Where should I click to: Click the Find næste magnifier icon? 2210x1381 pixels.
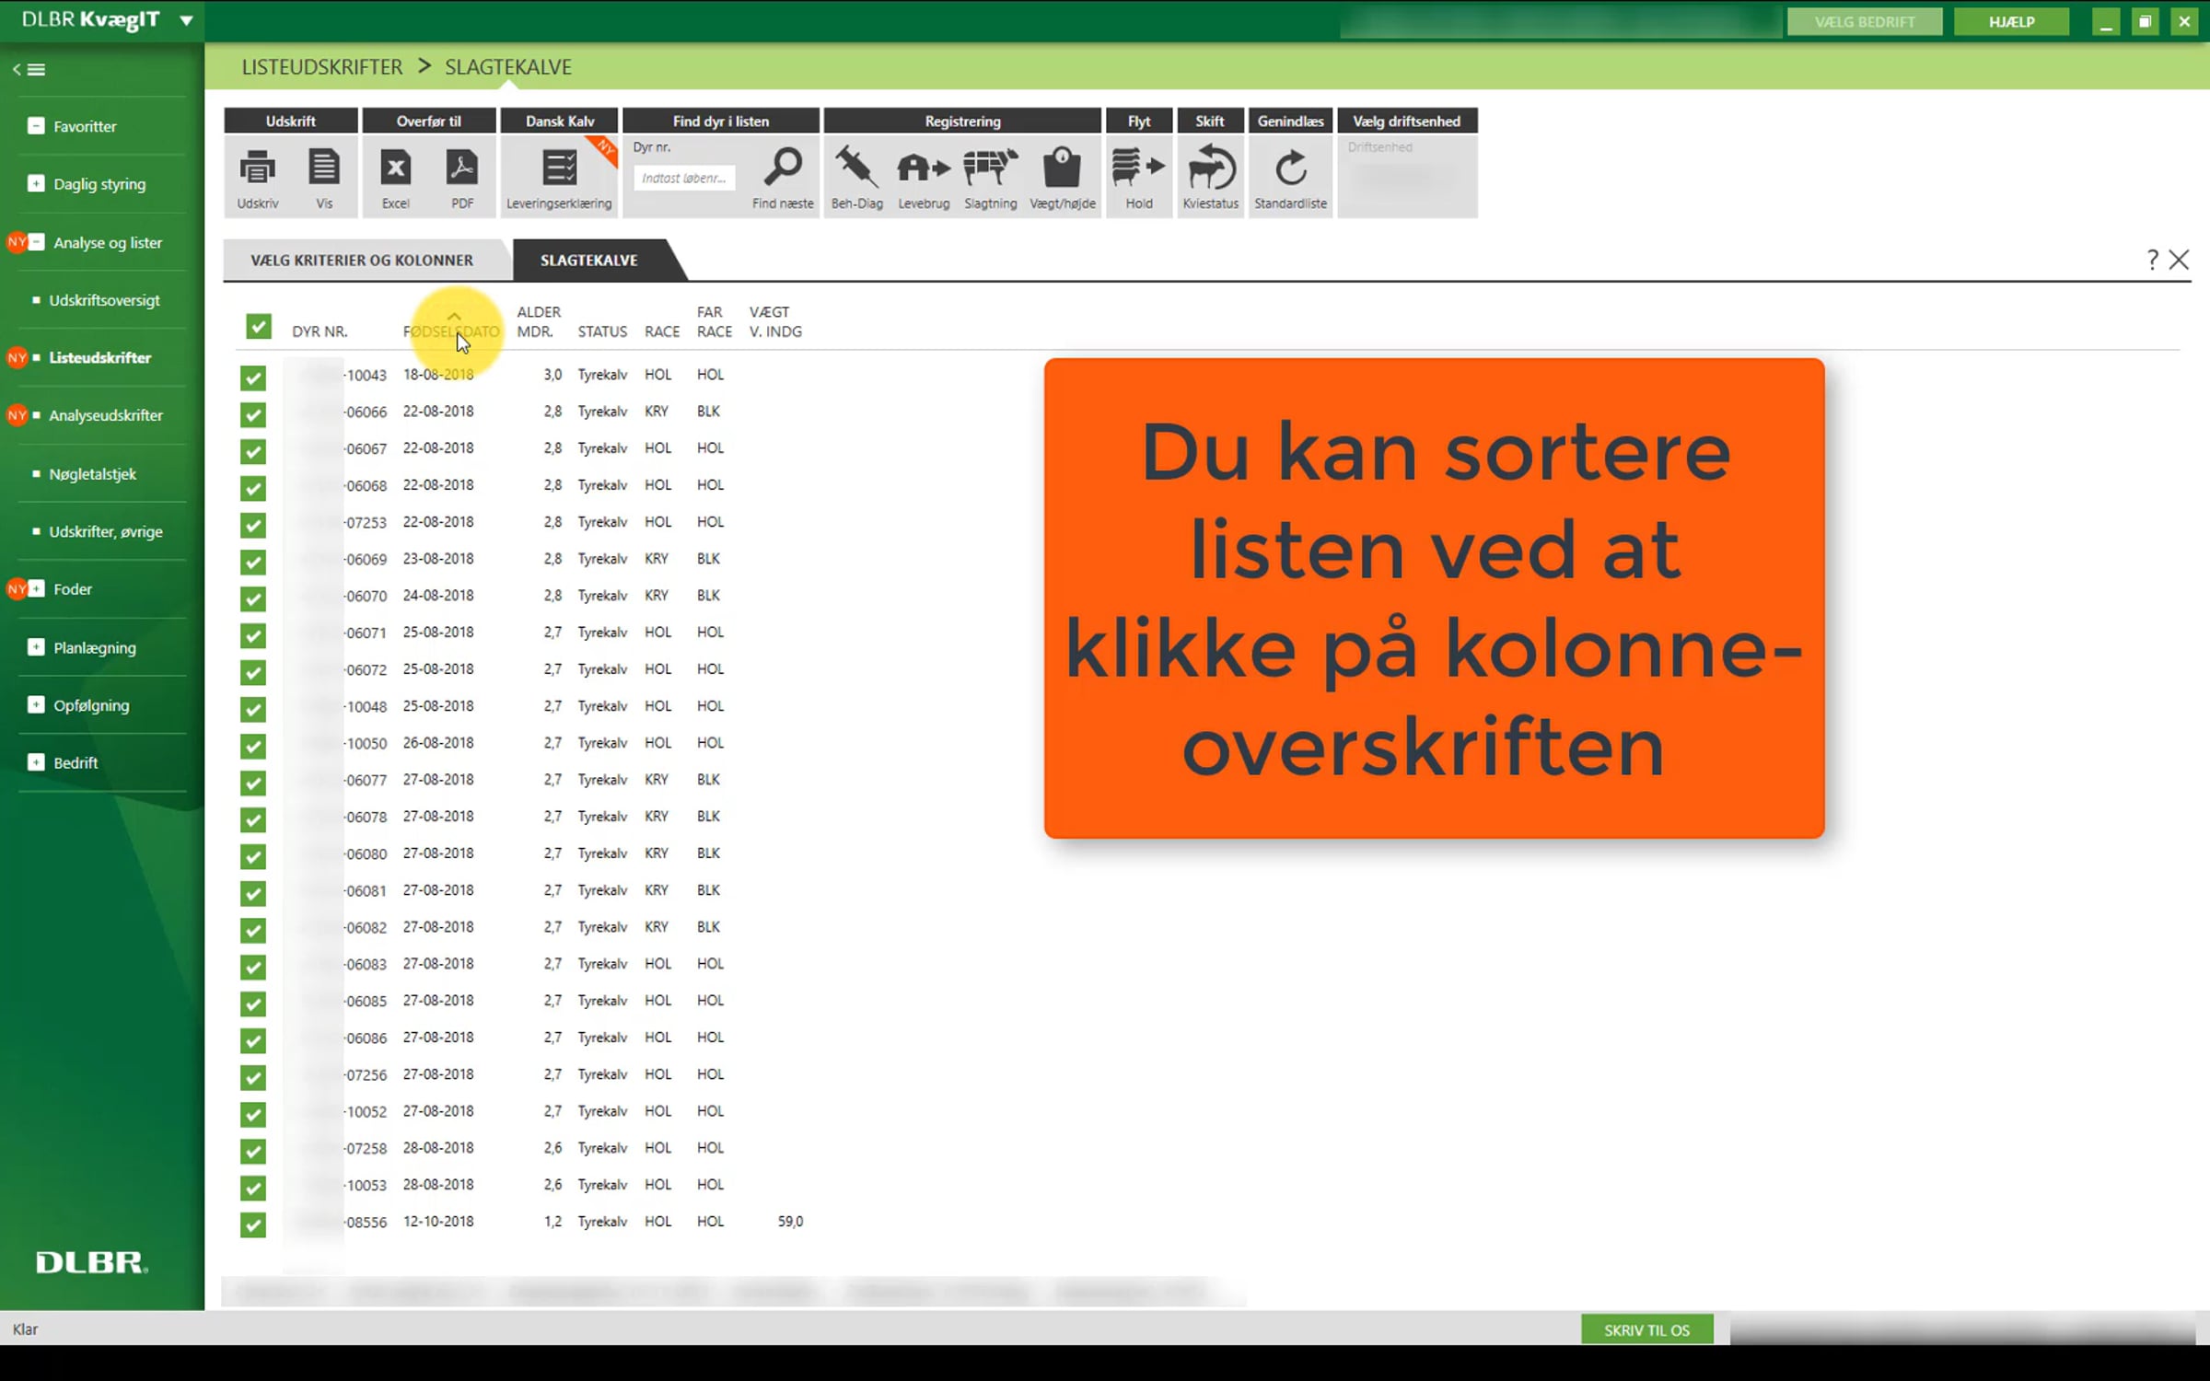click(784, 168)
